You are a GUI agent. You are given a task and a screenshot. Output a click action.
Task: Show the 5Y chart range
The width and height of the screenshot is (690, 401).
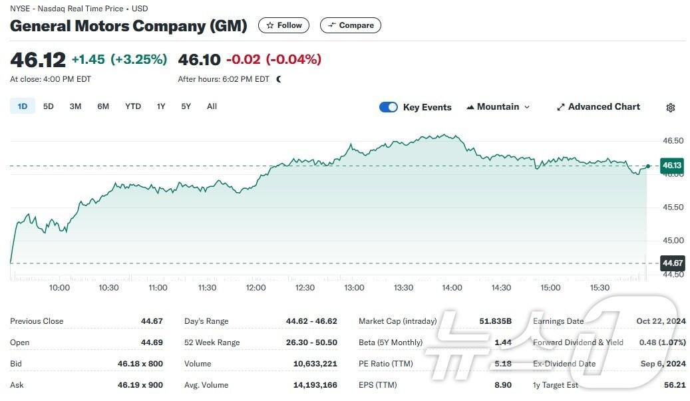[x=186, y=106]
